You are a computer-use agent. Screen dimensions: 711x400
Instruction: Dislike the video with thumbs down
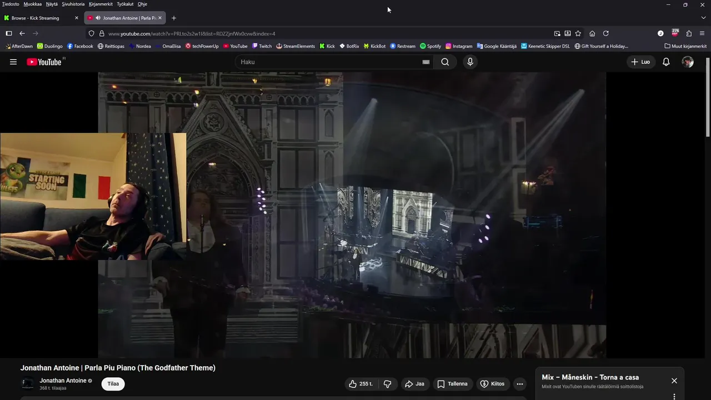pos(388,384)
